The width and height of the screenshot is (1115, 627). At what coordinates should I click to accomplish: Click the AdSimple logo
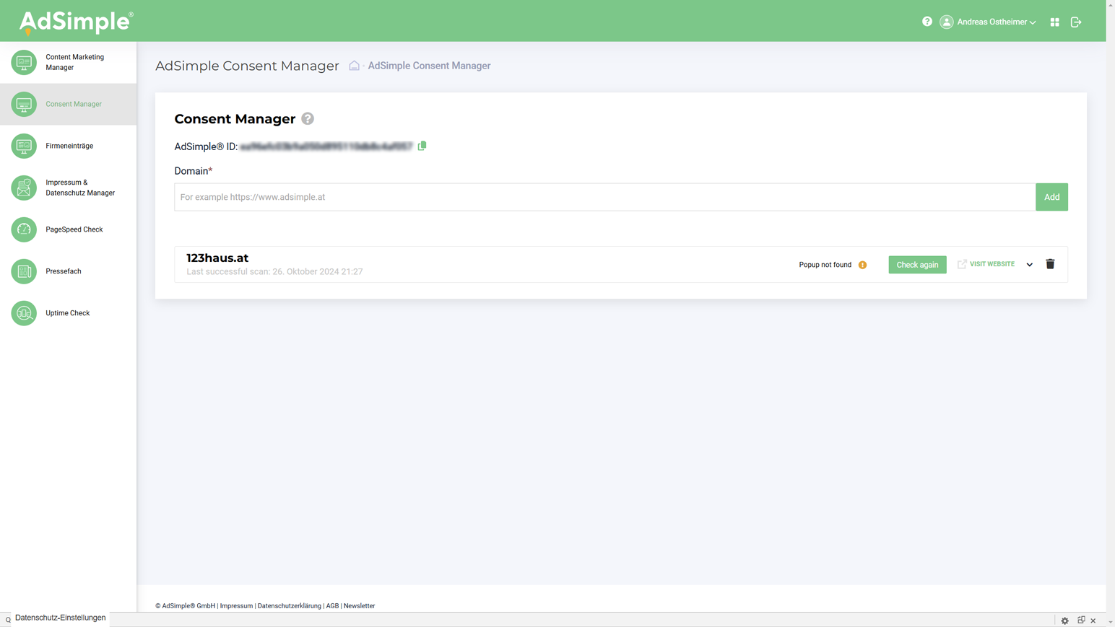pos(76,22)
